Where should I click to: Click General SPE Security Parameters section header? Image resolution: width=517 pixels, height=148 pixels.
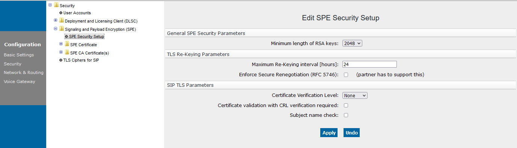[206, 33]
